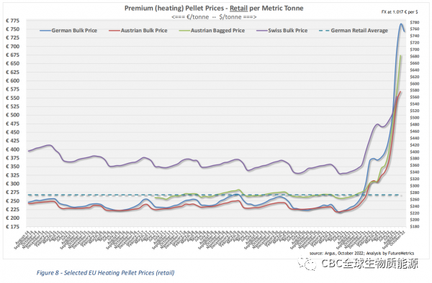Click the Swiss Bulk Price legend entry

click(282, 30)
